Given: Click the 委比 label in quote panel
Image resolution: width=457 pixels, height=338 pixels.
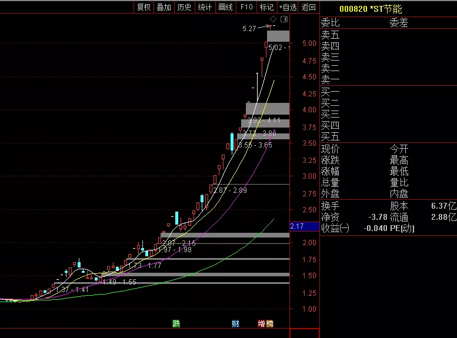Looking at the screenshot, I should pyautogui.click(x=330, y=23).
